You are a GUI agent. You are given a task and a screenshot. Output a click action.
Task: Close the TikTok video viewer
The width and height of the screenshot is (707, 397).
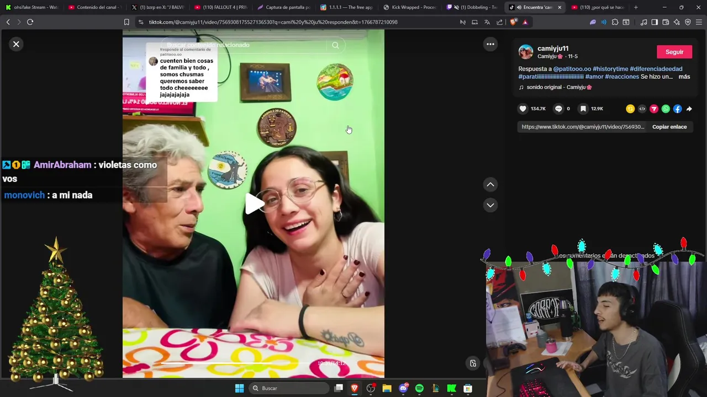pyautogui.click(x=16, y=44)
